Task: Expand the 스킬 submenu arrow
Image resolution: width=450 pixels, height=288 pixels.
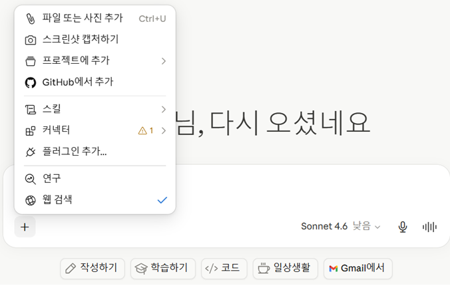Action: click(164, 110)
